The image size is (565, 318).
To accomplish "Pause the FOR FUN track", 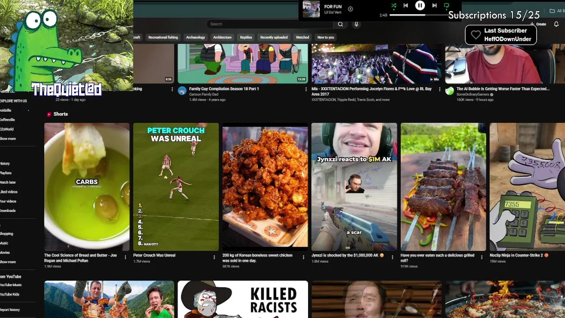I will (x=420, y=5).
